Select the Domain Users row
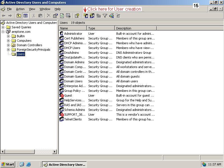This screenshot has height=168, width=224. point(107,81)
